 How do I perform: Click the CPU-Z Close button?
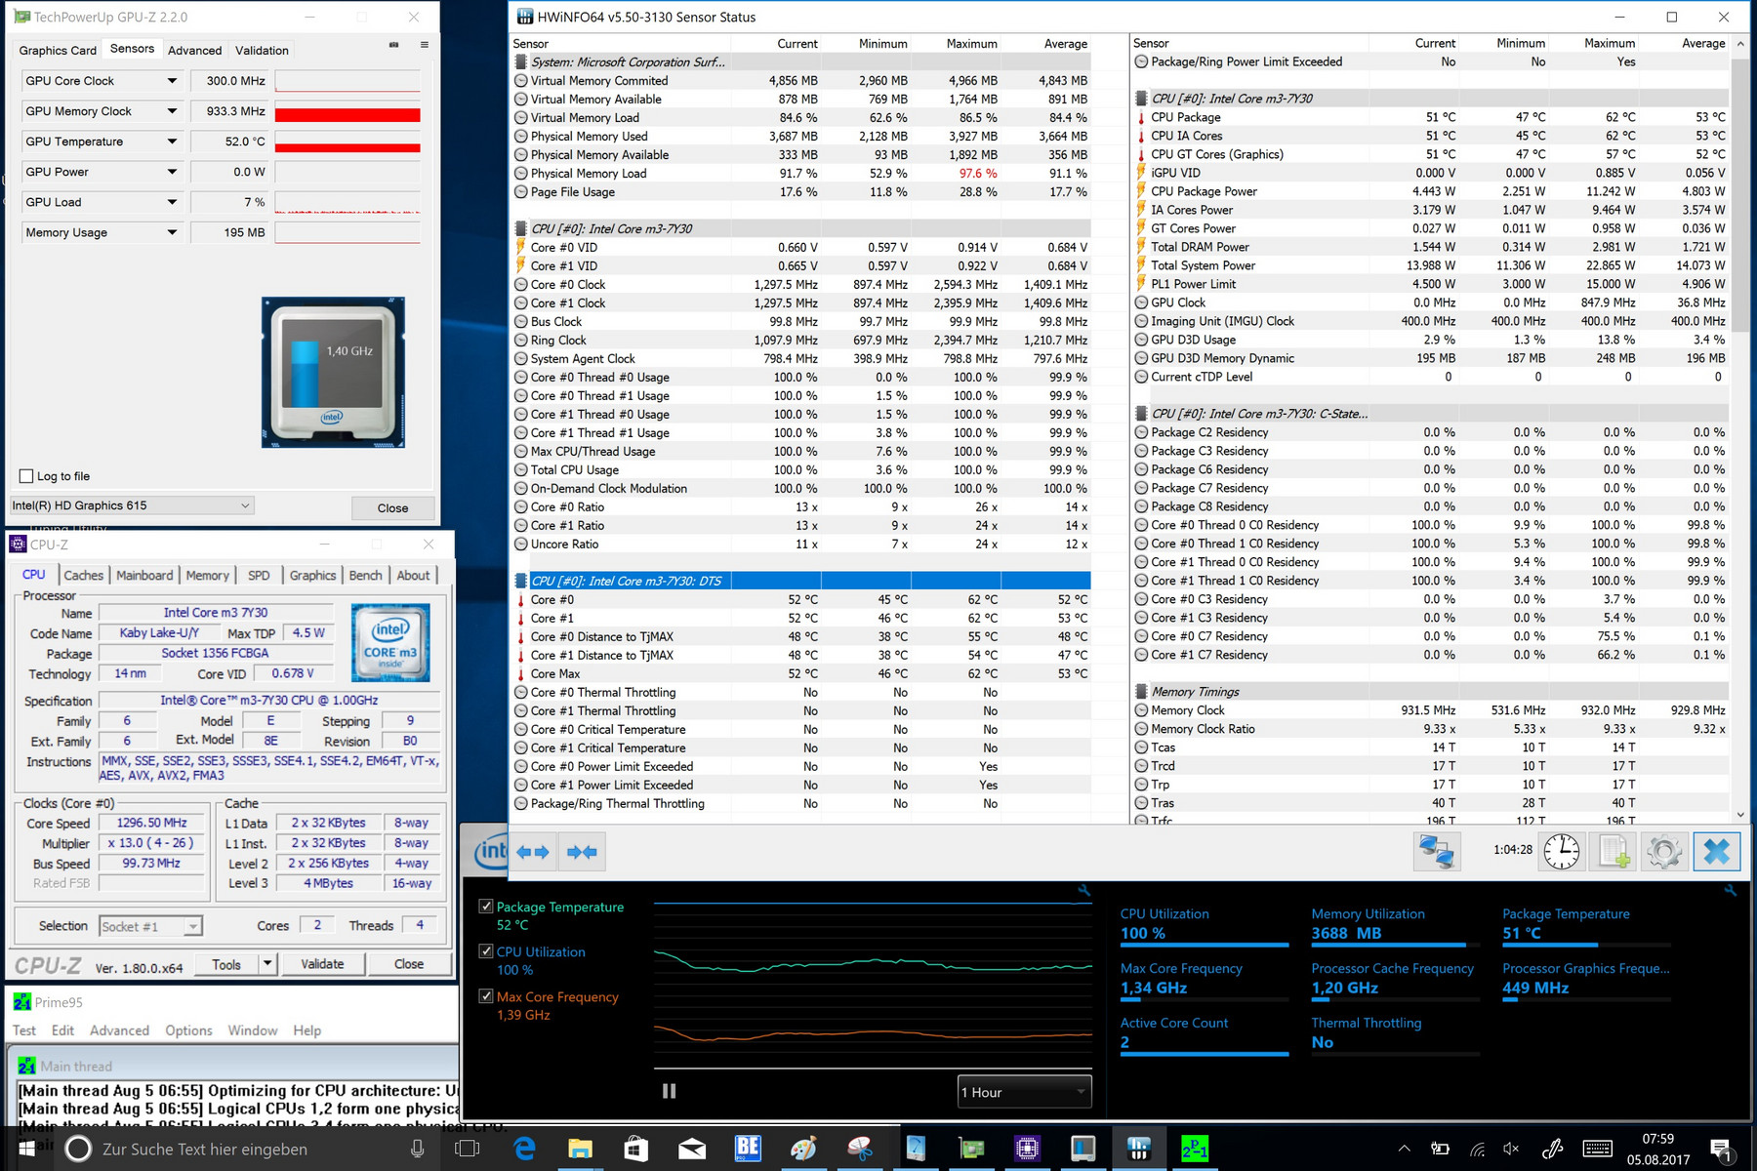(x=409, y=964)
